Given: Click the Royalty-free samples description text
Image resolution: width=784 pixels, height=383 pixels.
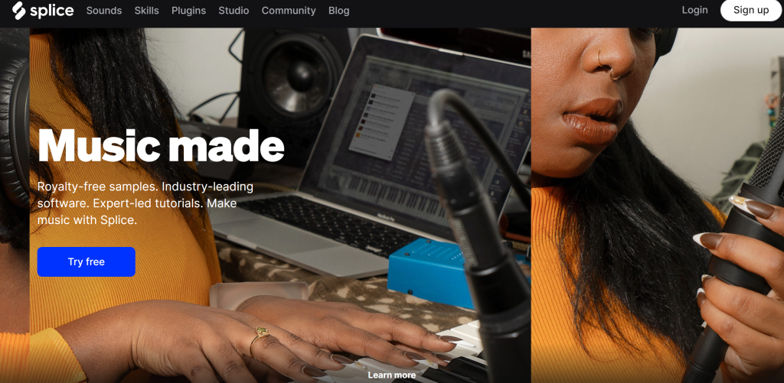Looking at the screenshot, I should pyautogui.click(x=145, y=203).
